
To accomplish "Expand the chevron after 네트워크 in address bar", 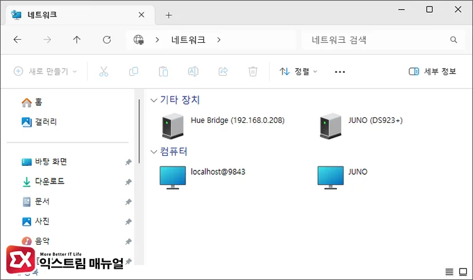I will coord(219,40).
